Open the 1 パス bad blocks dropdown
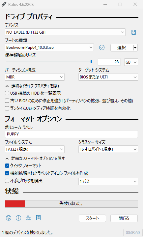 coord(108,181)
